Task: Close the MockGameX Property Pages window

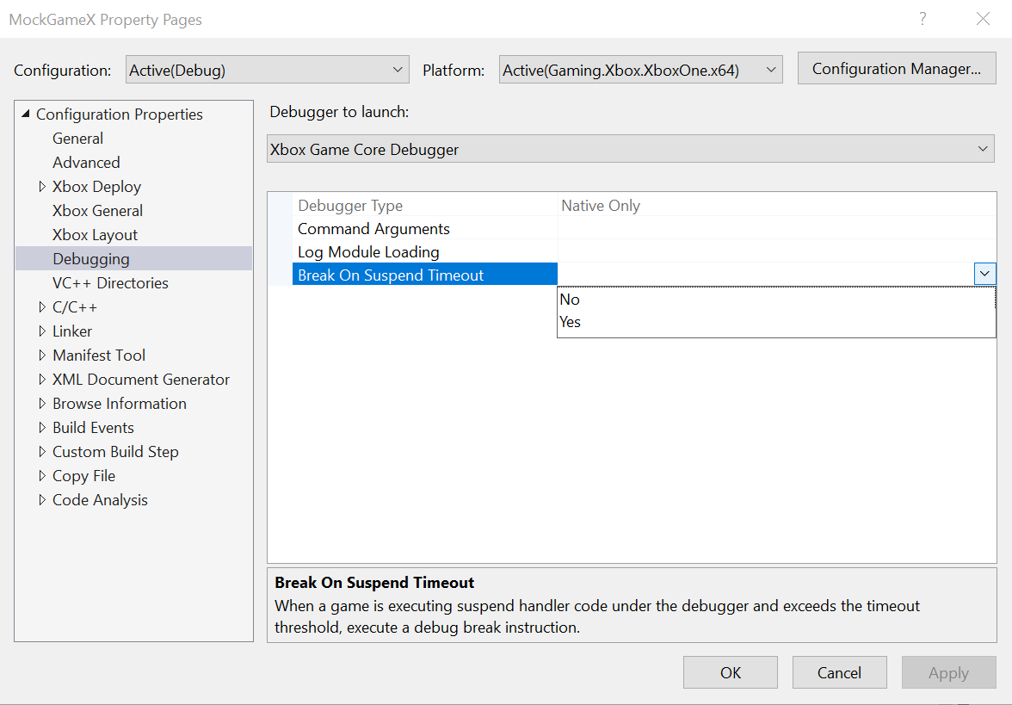Action: (x=983, y=19)
